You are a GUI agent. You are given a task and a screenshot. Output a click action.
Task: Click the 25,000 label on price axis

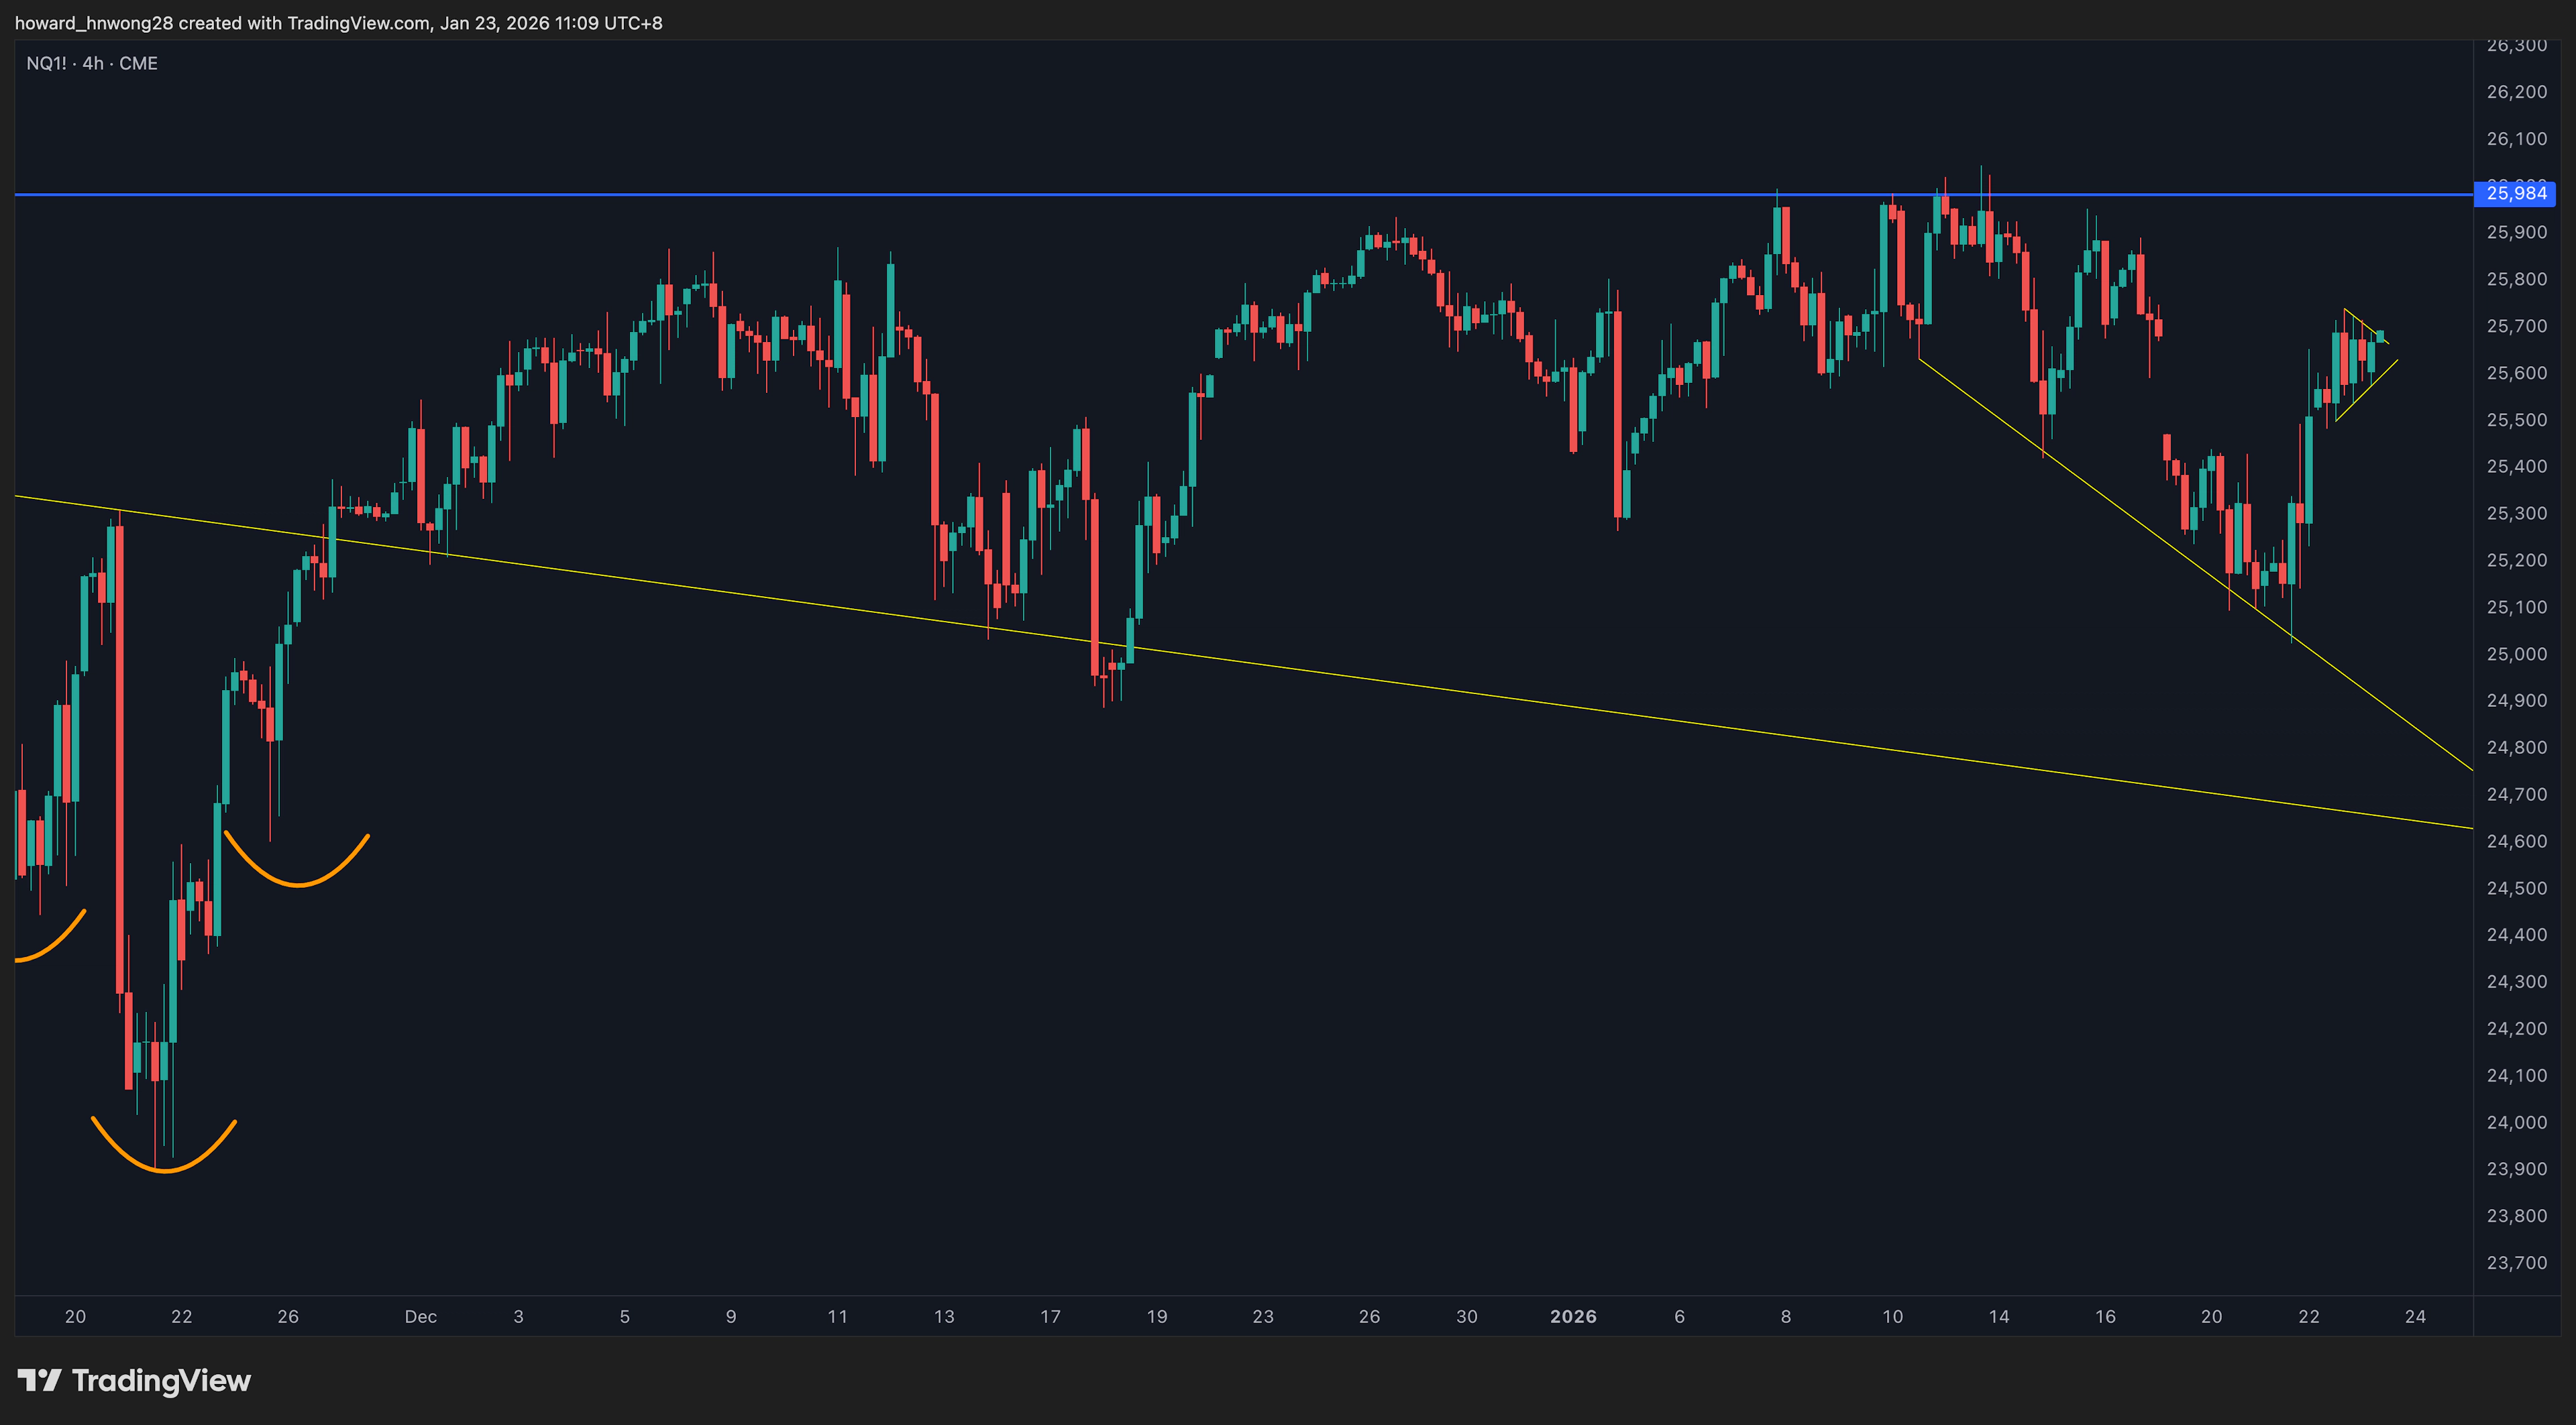pyautogui.click(x=2516, y=654)
